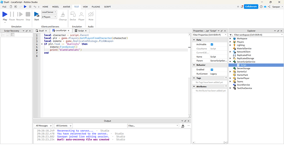The width and height of the screenshot is (284, 149).
Task: Click the share icon near the username
Action: point(269,7)
